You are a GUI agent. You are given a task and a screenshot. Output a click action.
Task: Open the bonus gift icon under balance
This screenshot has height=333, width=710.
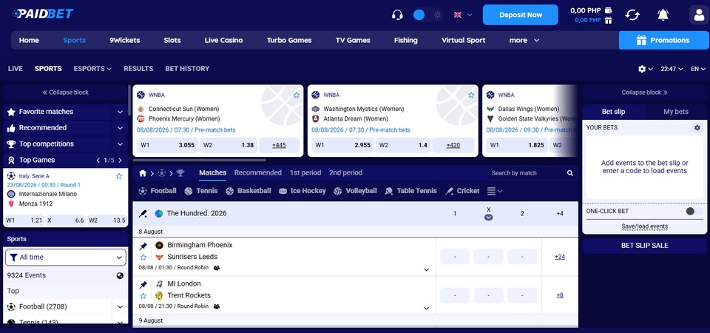609,20
